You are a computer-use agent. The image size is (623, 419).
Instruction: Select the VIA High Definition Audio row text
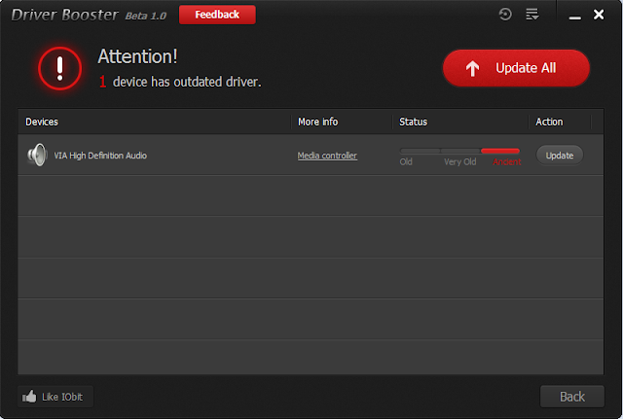coord(100,156)
